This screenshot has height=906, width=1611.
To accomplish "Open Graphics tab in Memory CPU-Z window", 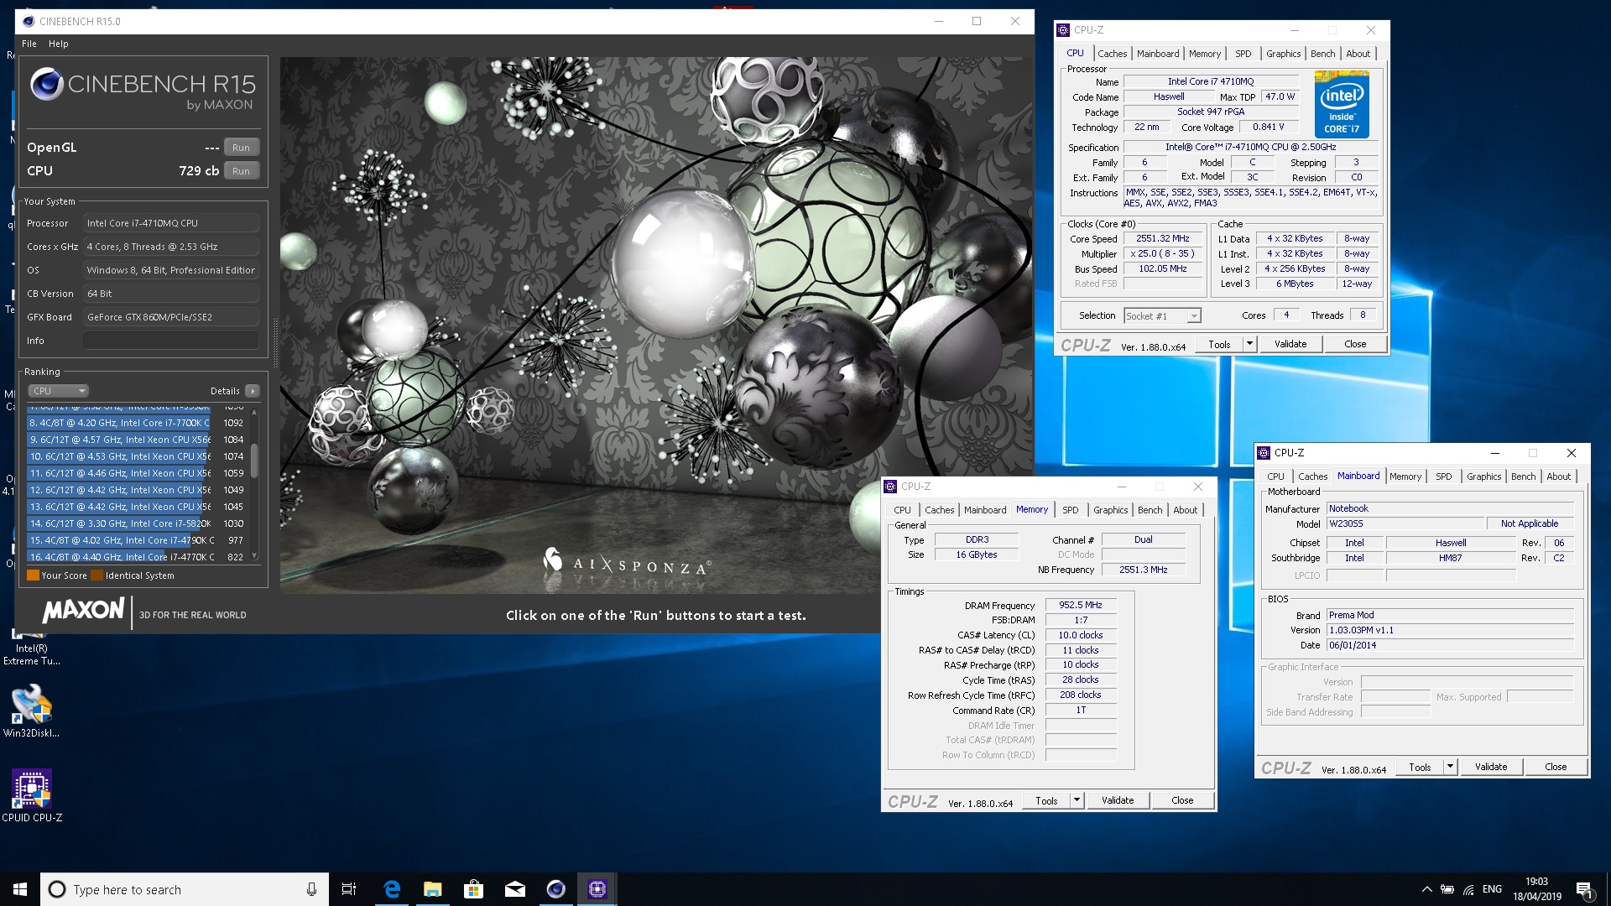I will click(1110, 510).
